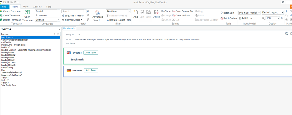Open the Advanced Search tool

98,16
